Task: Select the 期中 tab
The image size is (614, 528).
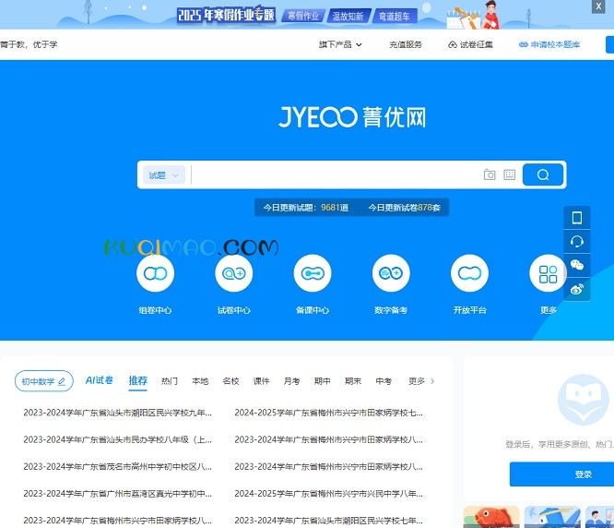Action: tap(323, 381)
